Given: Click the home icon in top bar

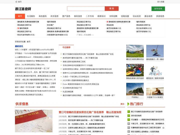Looking at the screenshot, I should [x=16, y=2].
